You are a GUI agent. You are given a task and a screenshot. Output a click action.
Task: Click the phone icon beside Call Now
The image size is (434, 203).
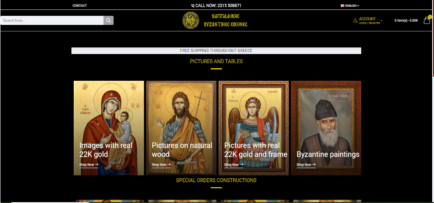point(193,5)
